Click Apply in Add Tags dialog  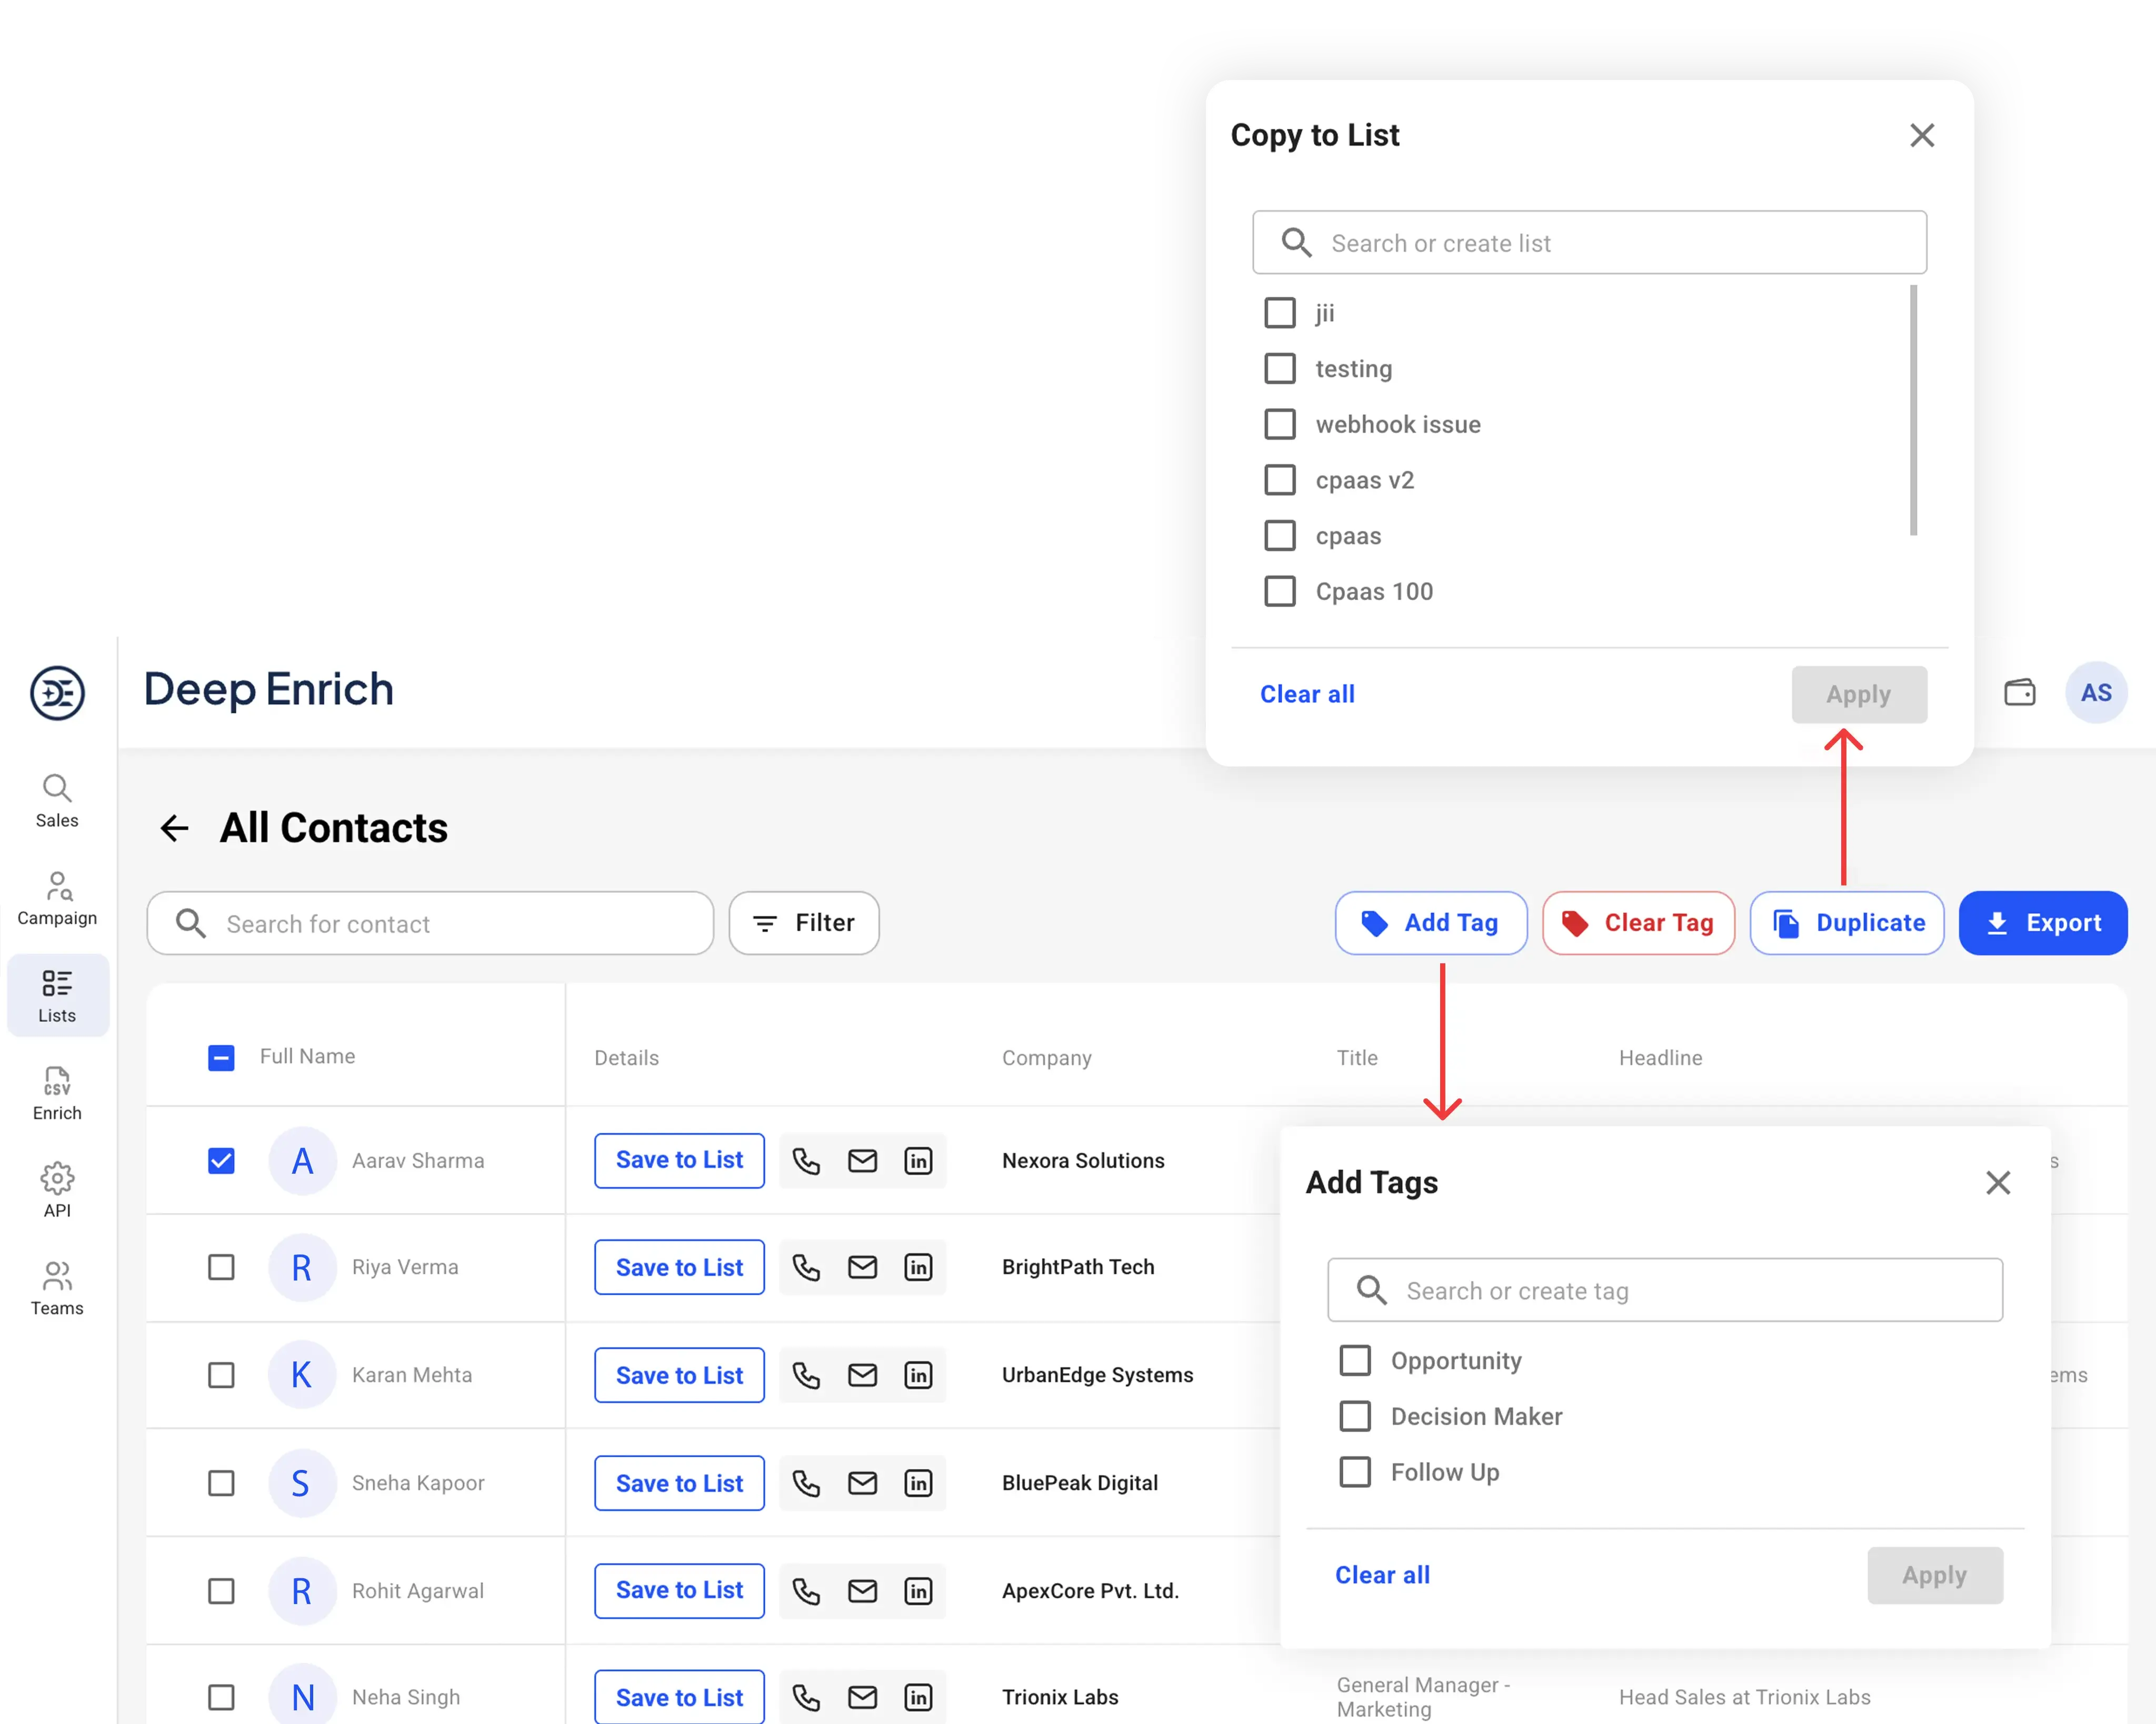(1934, 1575)
